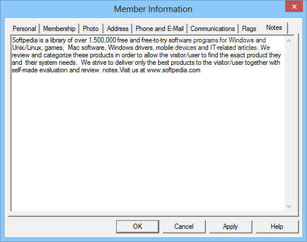This screenshot has height=242, width=307.
Task: Click the notes scrollbar down arrow
Action: tap(289, 206)
